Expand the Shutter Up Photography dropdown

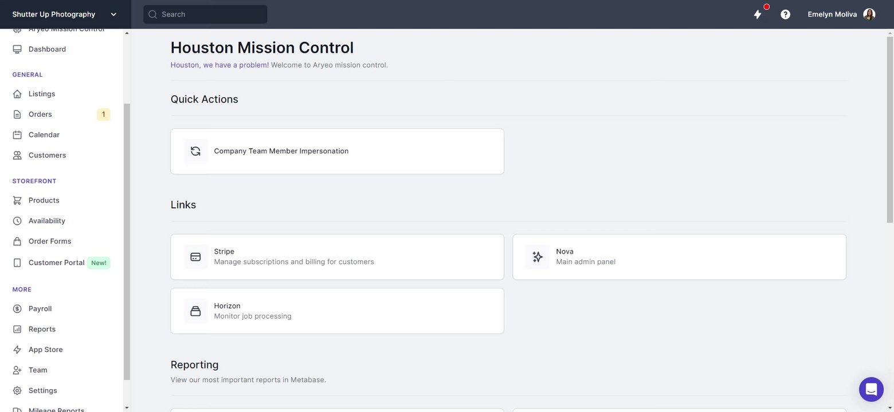pos(113,14)
